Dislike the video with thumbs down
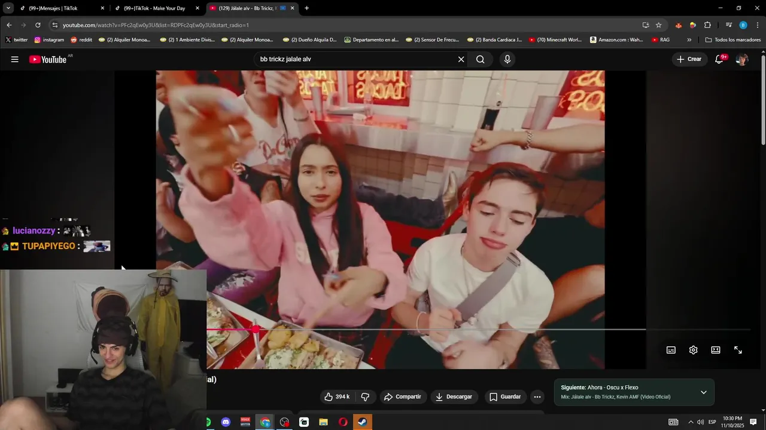 pos(365,397)
